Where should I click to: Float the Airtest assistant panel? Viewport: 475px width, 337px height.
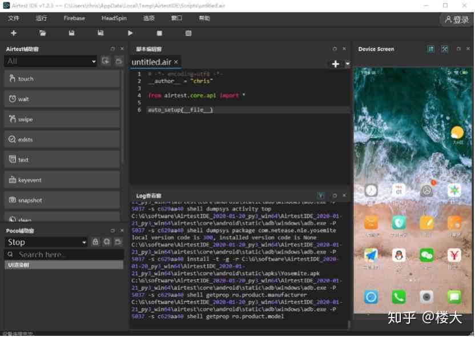(112, 49)
